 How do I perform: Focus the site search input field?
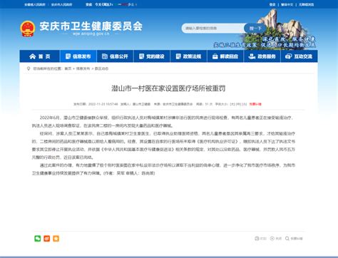[x=213, y=29]
